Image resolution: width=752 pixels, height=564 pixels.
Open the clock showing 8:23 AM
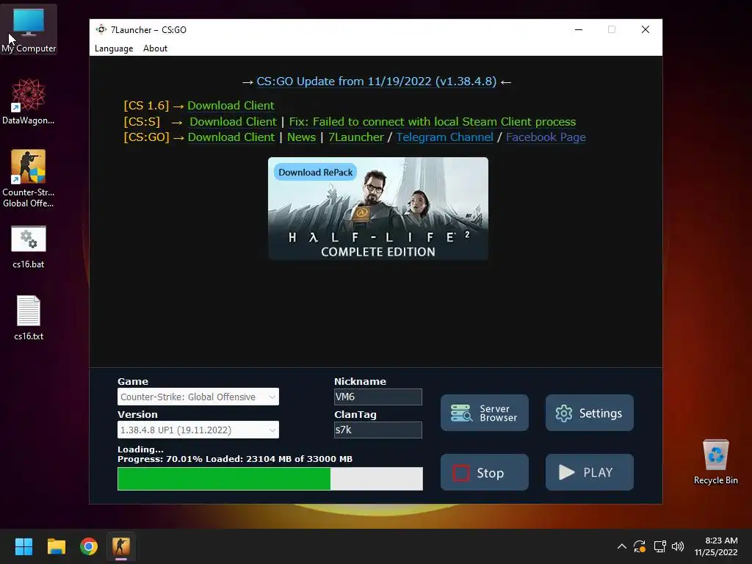coord(716,546)
